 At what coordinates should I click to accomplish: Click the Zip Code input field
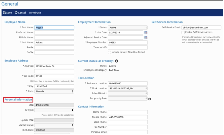(54, 76)
